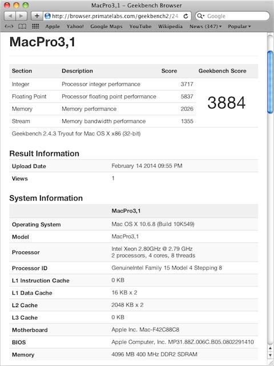Click the Google search field
The height and width of the screenshot is (366, 274).
(x=232, y=16)
